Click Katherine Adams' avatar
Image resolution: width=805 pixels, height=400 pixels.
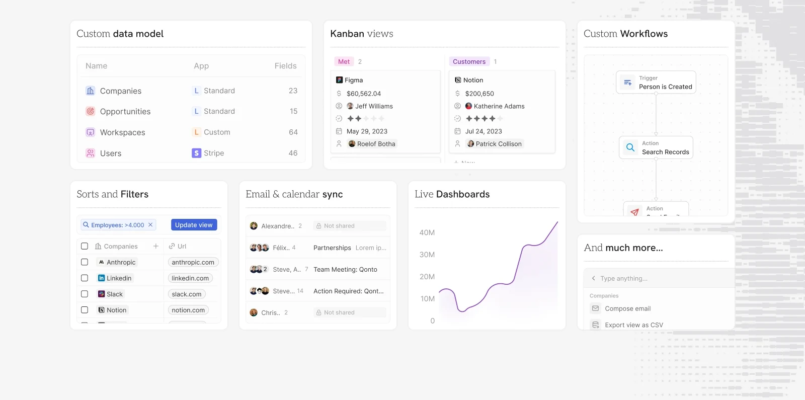point(469,106)
